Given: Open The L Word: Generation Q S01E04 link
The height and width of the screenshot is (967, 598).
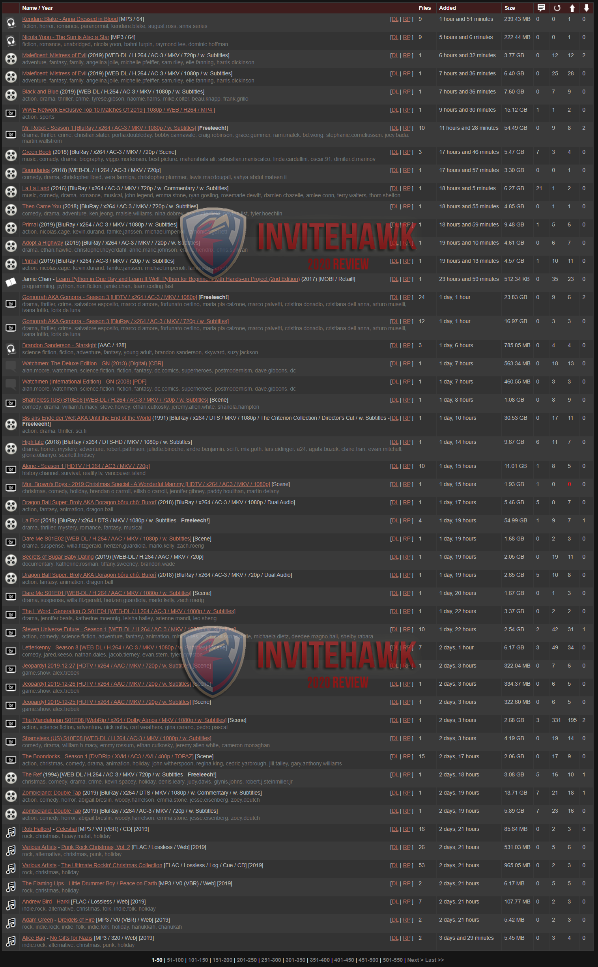Looking at the screenshot, I should 129,612.
